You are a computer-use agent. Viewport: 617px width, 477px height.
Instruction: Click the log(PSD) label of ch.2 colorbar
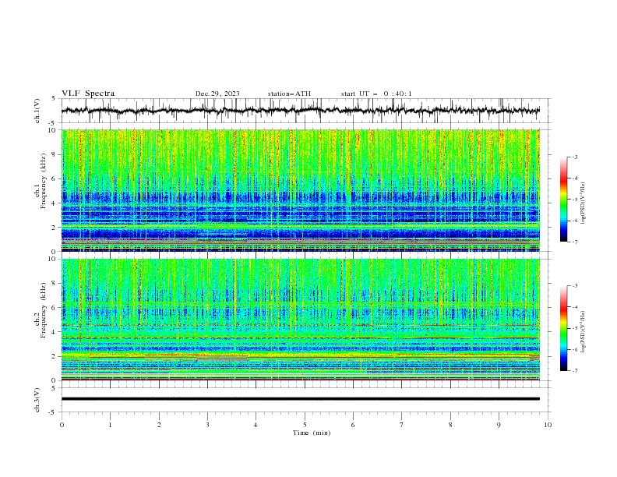pos(583,331)
